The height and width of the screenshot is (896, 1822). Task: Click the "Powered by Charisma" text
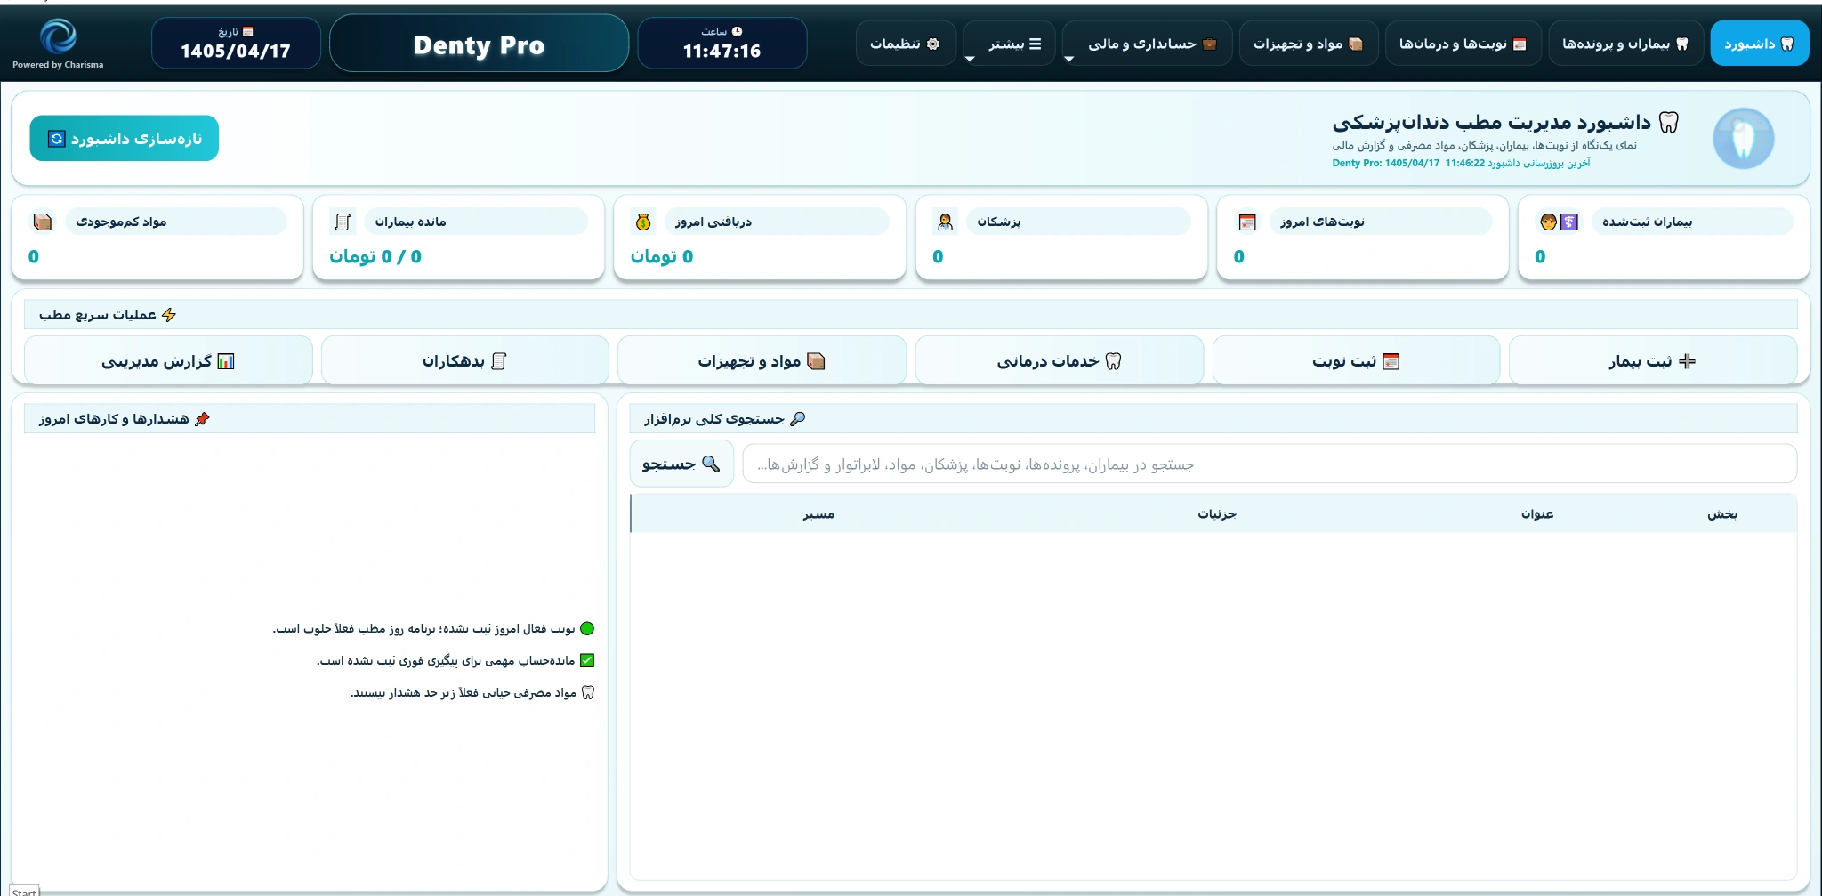point(58,65)
